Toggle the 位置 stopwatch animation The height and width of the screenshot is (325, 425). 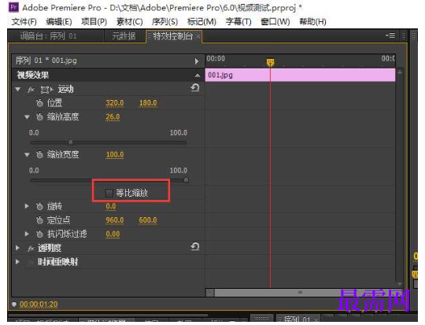click(39, 103)
